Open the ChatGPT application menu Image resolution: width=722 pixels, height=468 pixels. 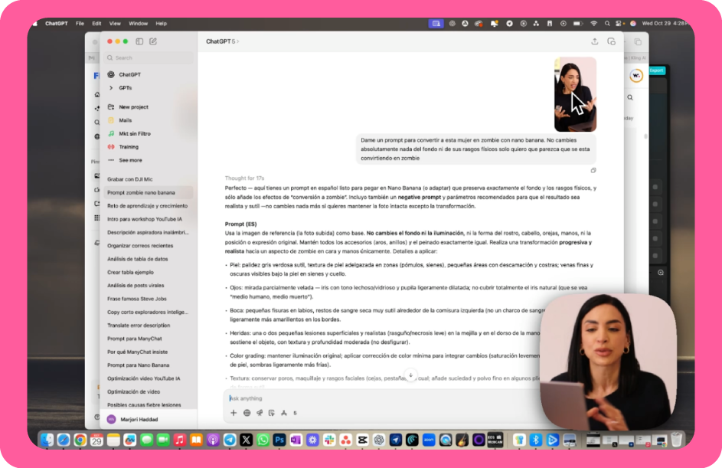coord(56,24)
